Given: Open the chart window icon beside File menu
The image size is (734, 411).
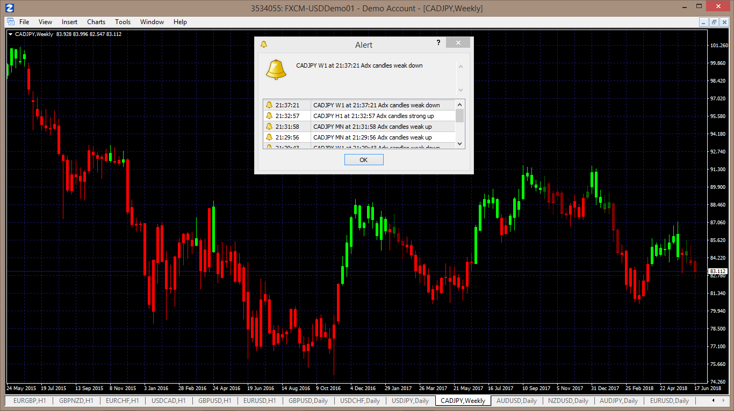Looking at the screenshot, I should 10,22.
